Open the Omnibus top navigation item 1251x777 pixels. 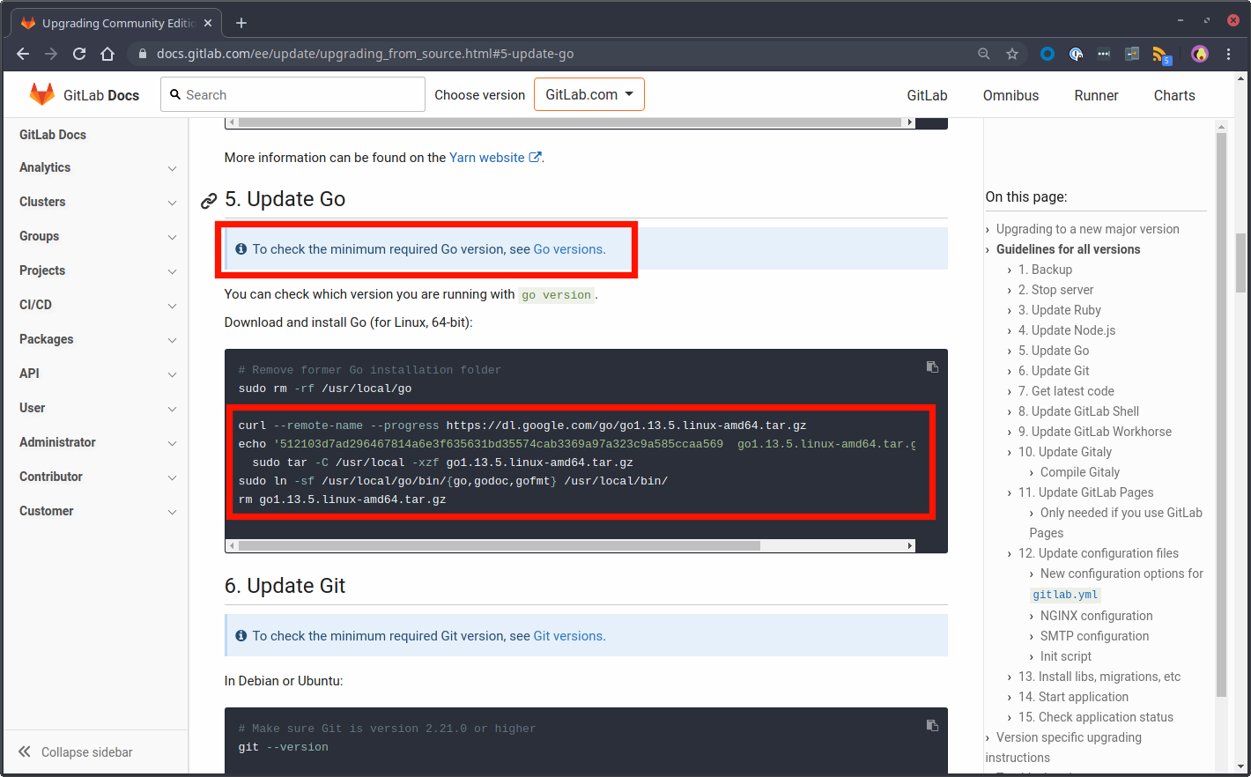click(x=1010, y=95)
